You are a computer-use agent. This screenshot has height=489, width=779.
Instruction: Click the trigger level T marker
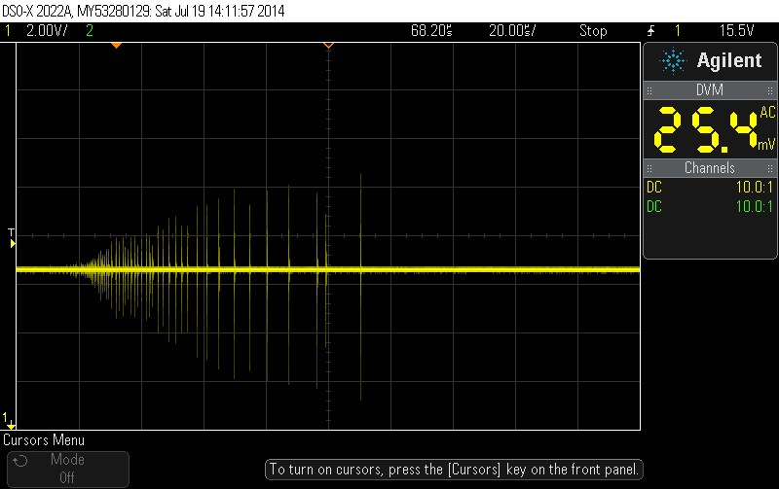tap(12, 238)
